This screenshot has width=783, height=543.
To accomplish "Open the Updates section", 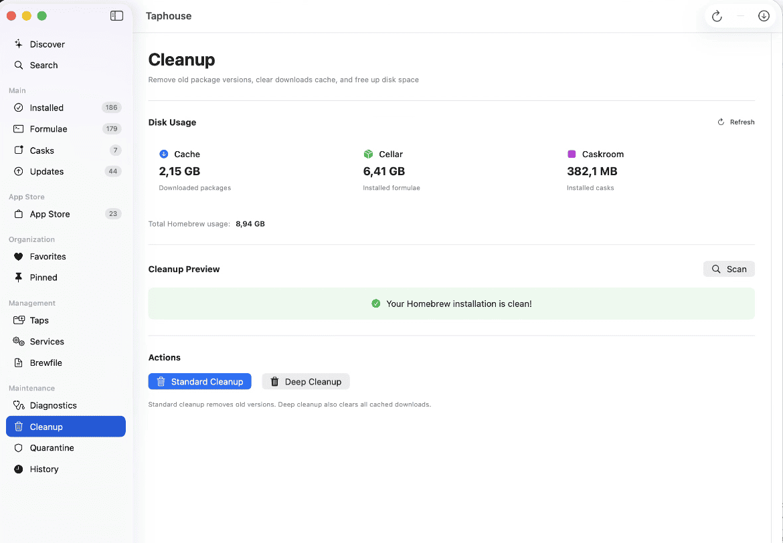I will [x=46, y=171].
